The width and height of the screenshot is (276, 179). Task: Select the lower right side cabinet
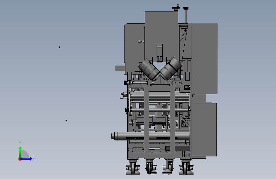[x=204, y=130]
